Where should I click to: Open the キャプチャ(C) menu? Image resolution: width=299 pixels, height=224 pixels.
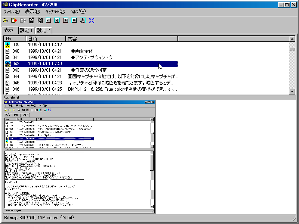55,12
